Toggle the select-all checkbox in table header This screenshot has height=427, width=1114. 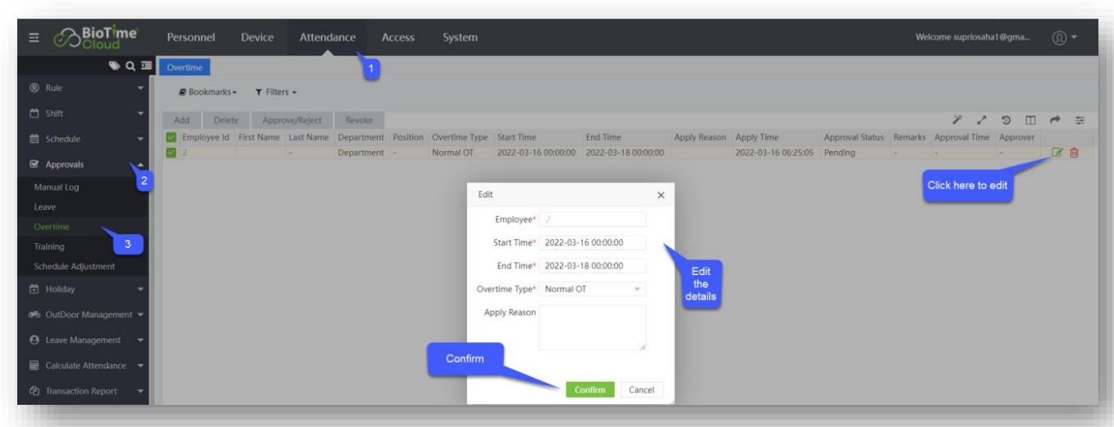(x=171, y=137)
